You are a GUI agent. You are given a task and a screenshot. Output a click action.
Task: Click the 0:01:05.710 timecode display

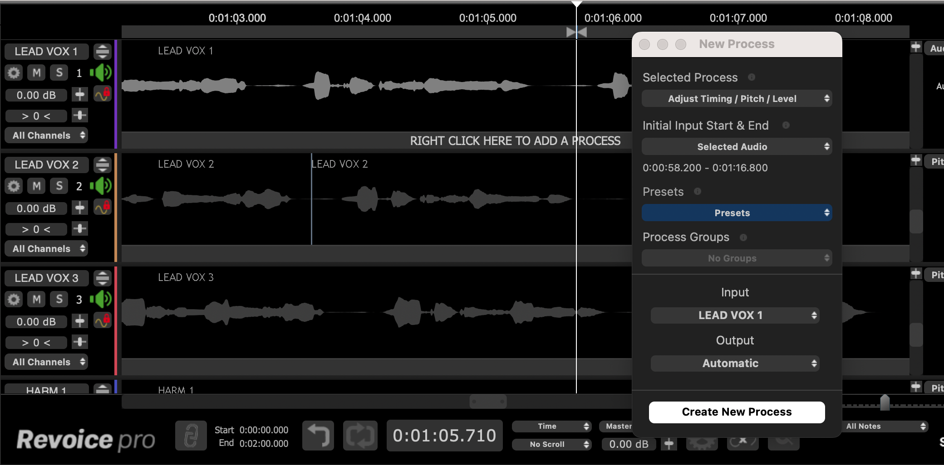pos(444,436)
